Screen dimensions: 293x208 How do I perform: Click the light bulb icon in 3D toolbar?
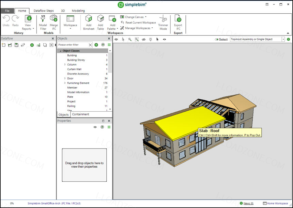pos(151,39)
